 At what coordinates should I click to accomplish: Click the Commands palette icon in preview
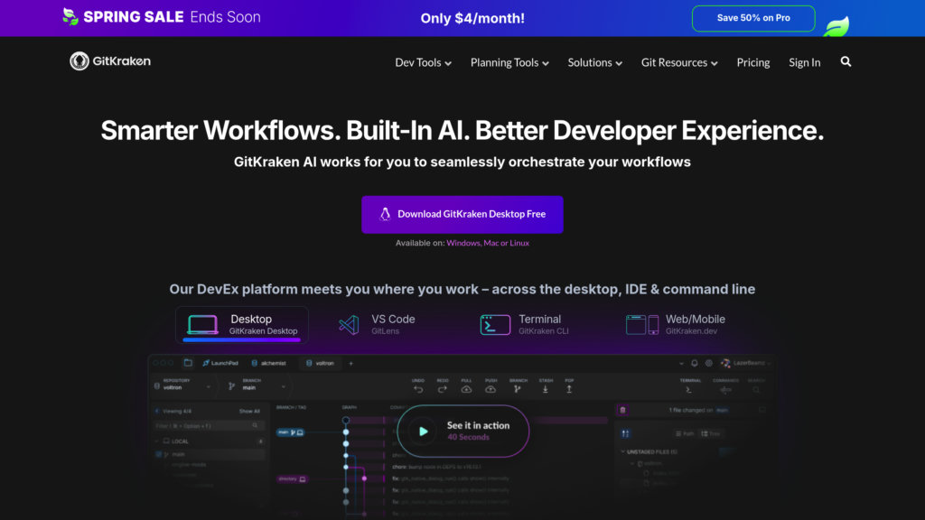pyautogui.click(x=725, y=390)
